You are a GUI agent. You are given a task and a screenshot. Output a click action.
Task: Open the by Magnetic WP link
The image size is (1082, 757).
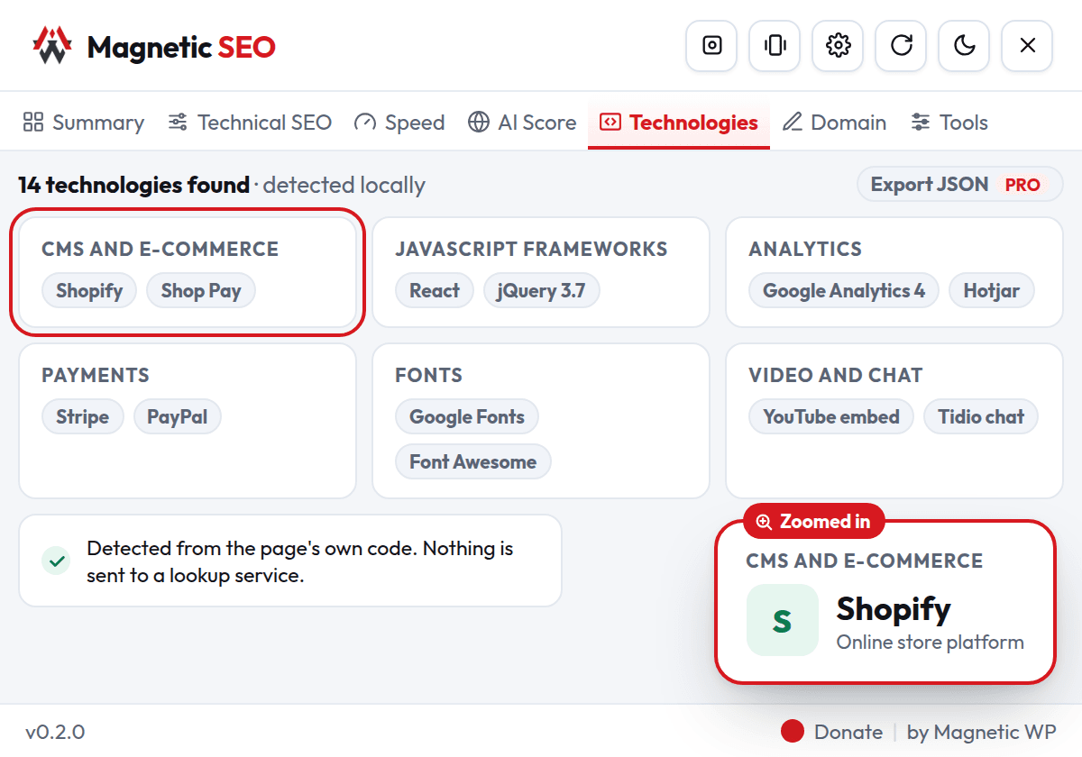982,732
